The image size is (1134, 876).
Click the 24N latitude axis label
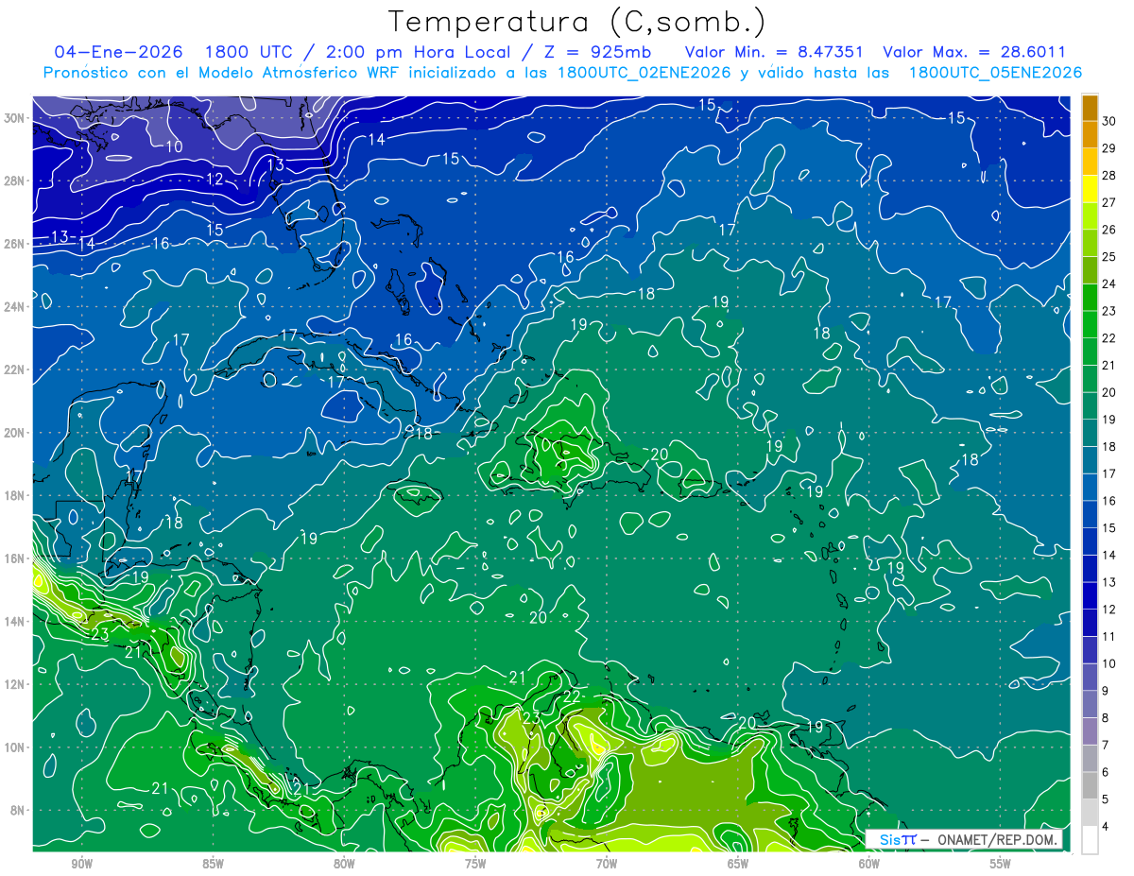14,306
